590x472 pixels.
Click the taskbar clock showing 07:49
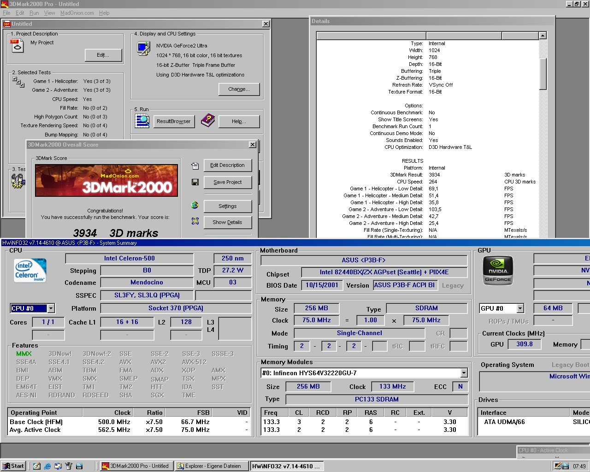coord(579,466)
